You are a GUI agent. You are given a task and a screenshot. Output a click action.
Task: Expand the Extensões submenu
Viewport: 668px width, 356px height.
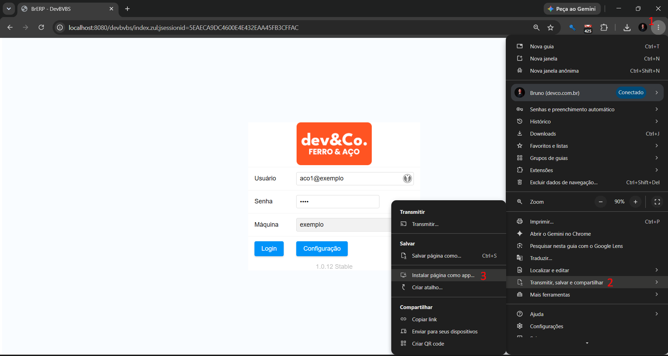(588, 170)
